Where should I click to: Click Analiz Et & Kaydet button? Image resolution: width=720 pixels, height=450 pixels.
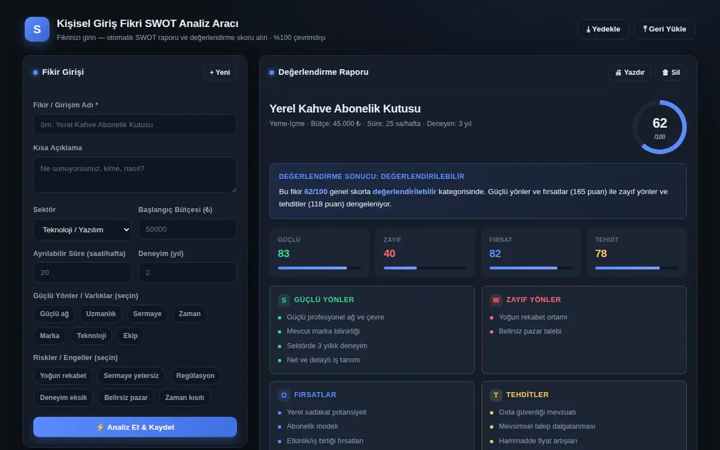[x=135, y=427]
